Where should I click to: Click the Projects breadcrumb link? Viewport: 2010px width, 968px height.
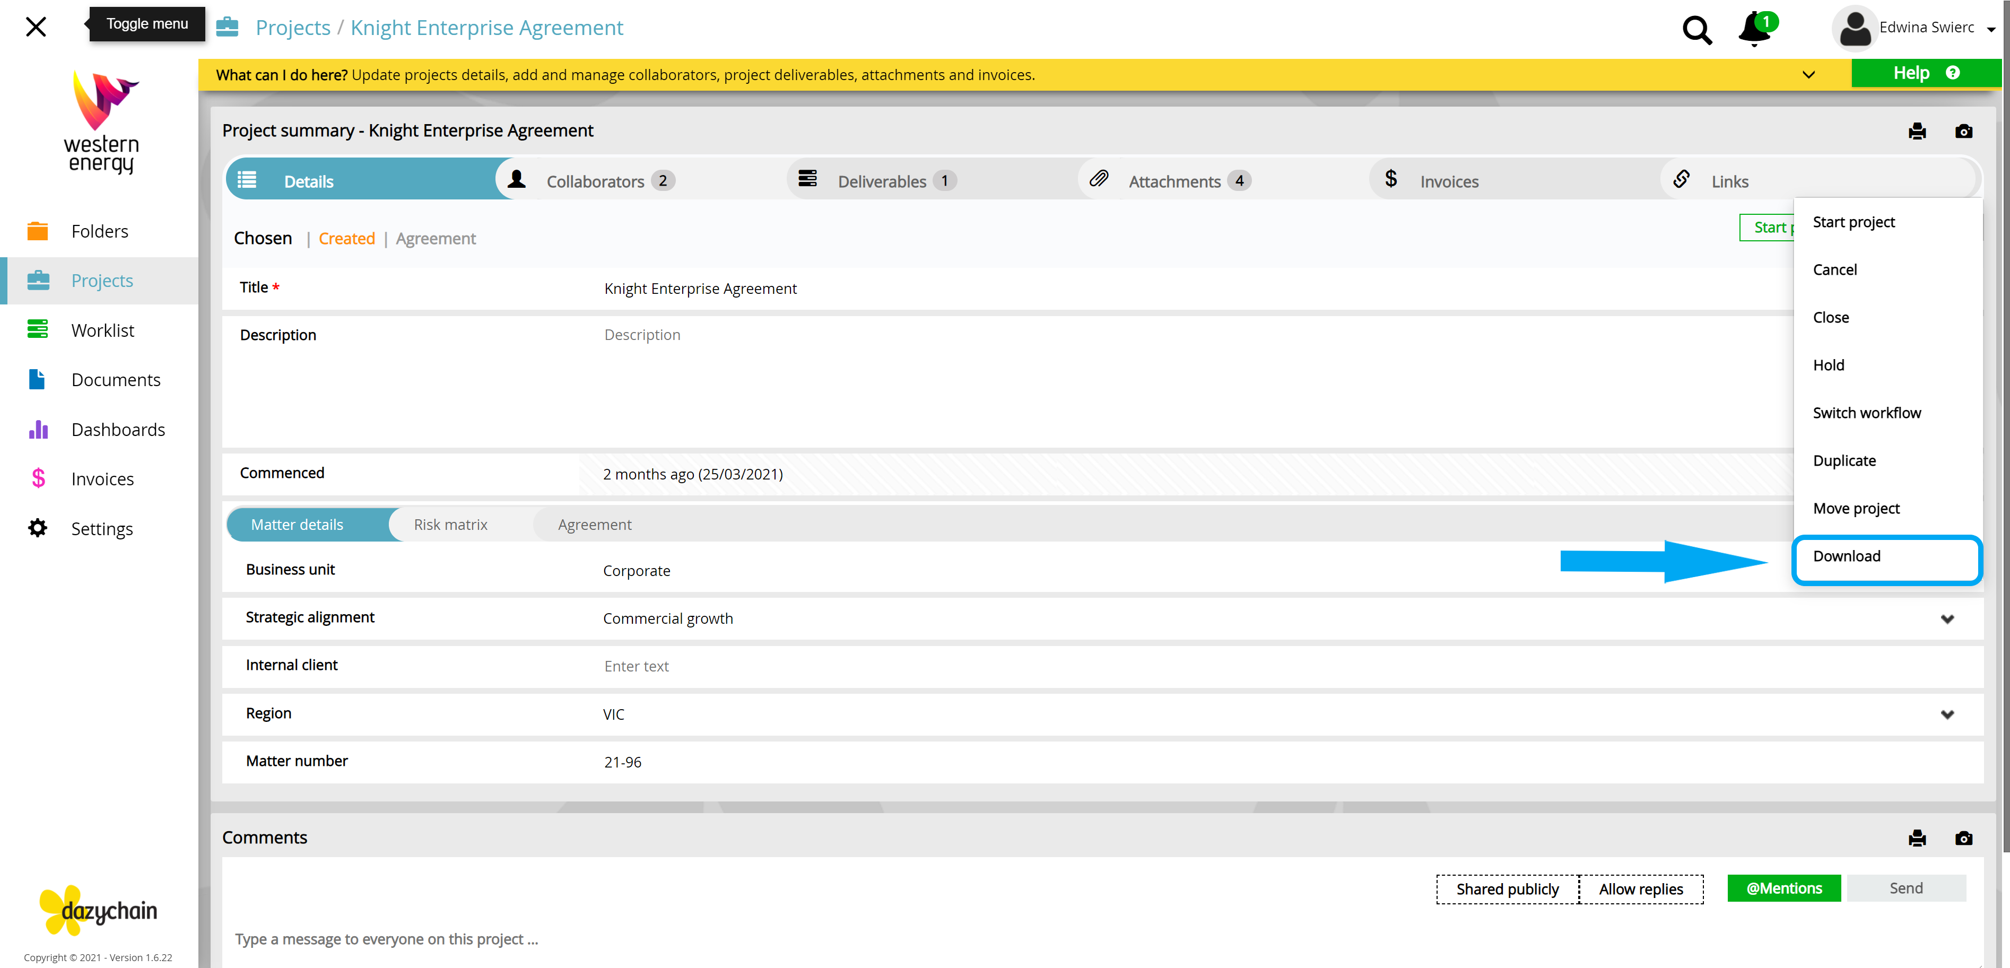tap(293, 27)
